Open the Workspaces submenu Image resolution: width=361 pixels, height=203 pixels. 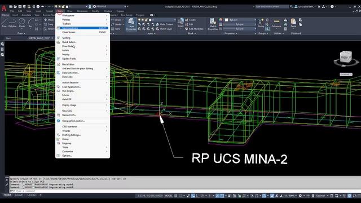[82, 15]
